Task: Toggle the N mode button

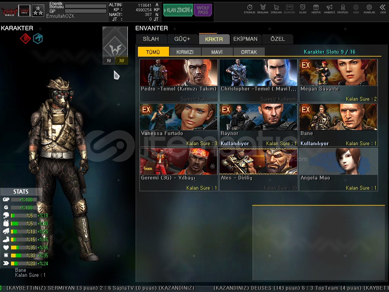Action: [x=109, y=60]
